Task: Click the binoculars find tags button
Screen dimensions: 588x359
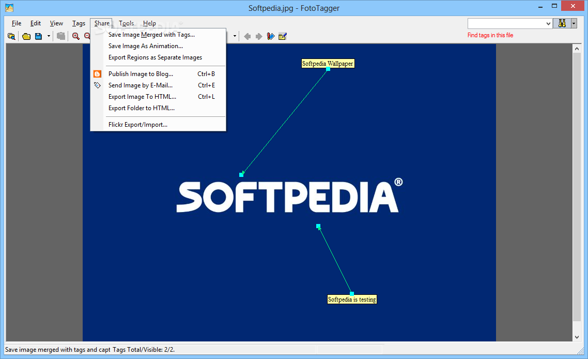Action: (x=562, y=23)
